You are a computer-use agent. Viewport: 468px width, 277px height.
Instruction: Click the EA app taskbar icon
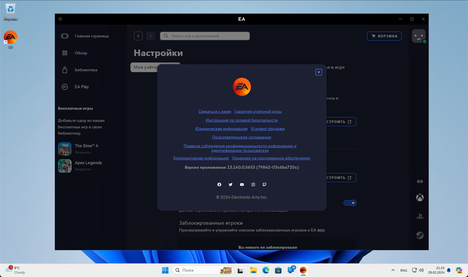click(x=303, y=270)
